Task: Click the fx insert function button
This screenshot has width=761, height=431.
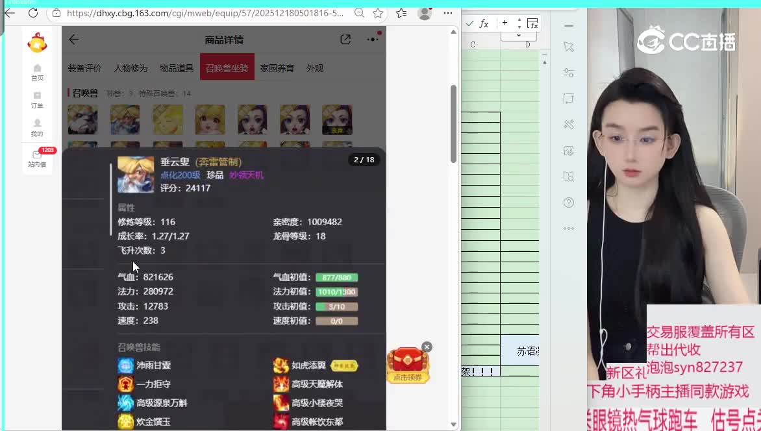Action: tap(484, 23)
